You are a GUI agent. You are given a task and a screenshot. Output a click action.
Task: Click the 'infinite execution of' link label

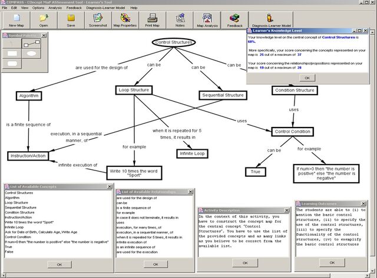(78, 165)
